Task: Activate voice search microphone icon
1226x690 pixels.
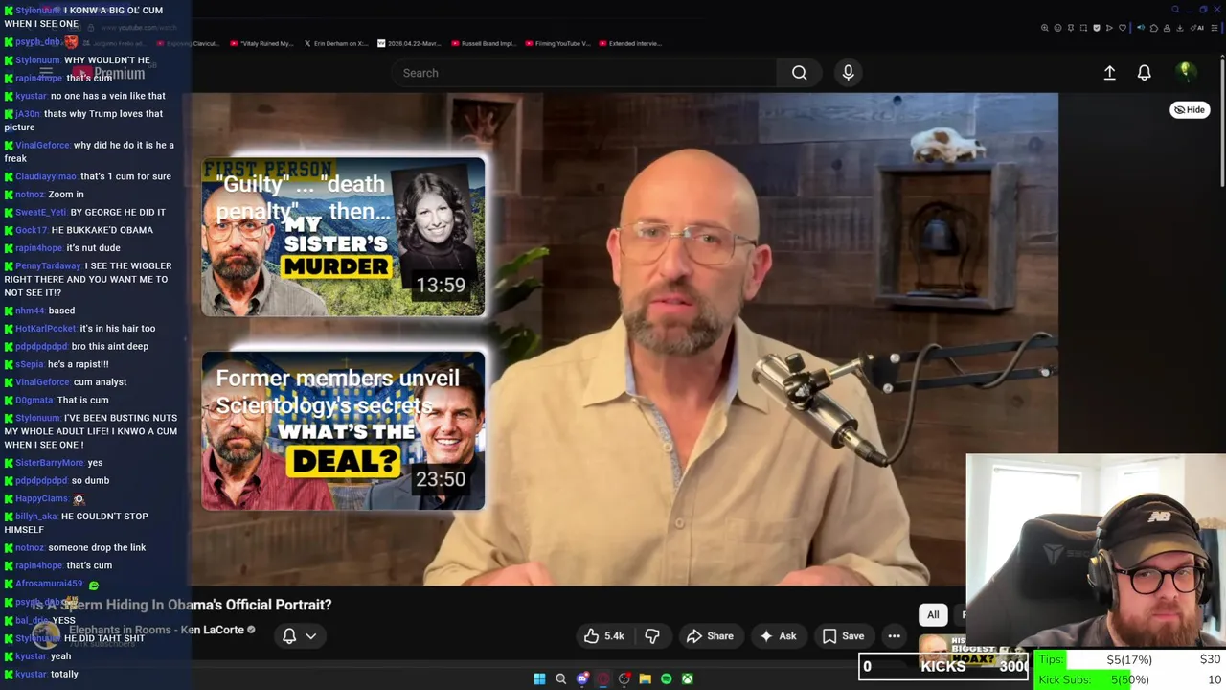Action: coord(848,73)
